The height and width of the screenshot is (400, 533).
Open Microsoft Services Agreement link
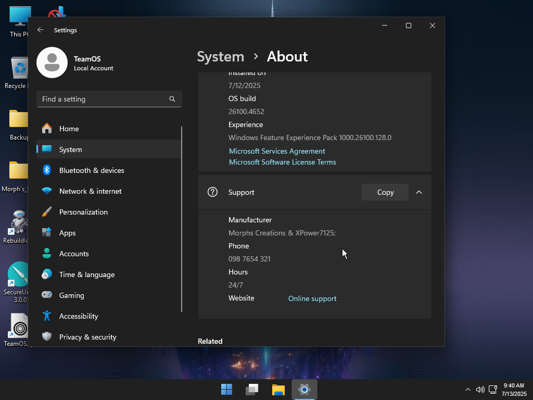(277, 151)
